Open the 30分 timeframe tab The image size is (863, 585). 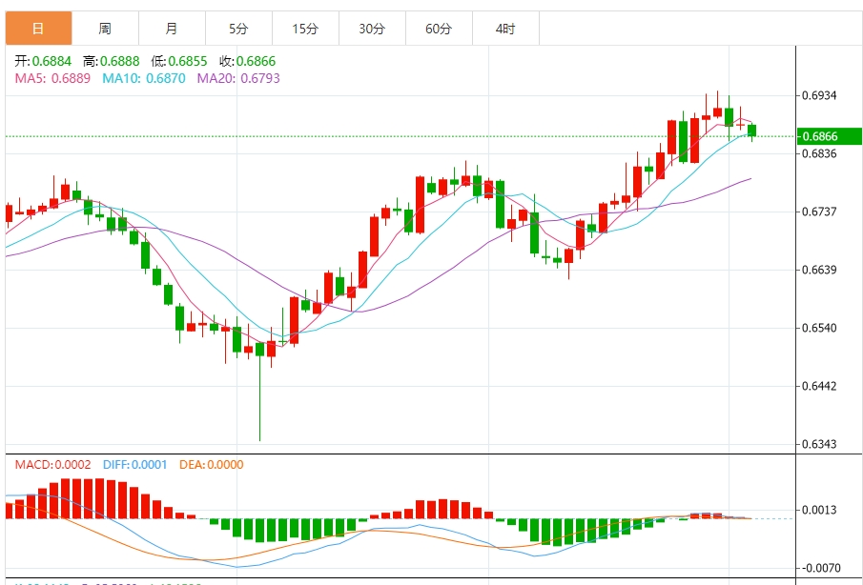372,29
